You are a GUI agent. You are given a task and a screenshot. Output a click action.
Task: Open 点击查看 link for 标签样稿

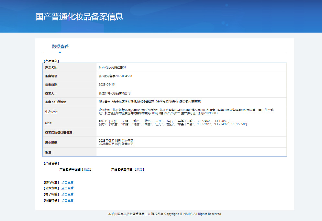67,200
